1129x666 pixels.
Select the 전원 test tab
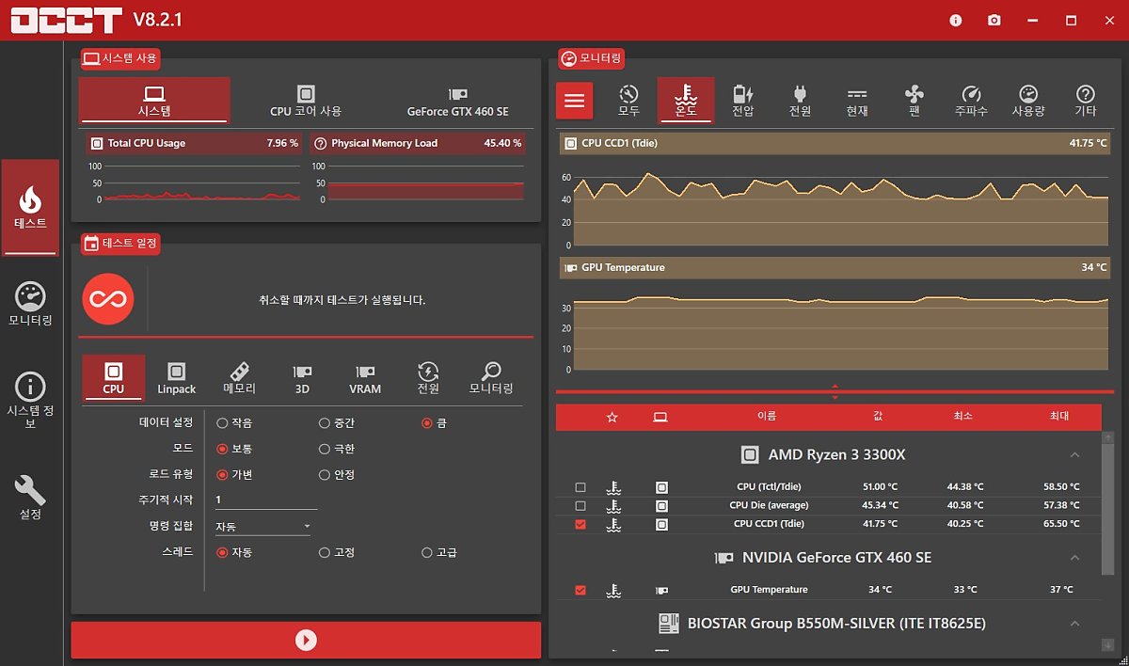tap(428, 378)
